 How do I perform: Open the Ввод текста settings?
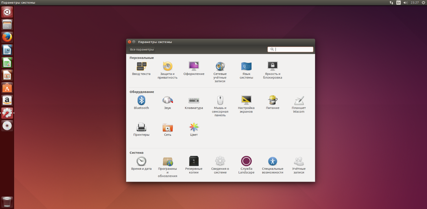141,69
